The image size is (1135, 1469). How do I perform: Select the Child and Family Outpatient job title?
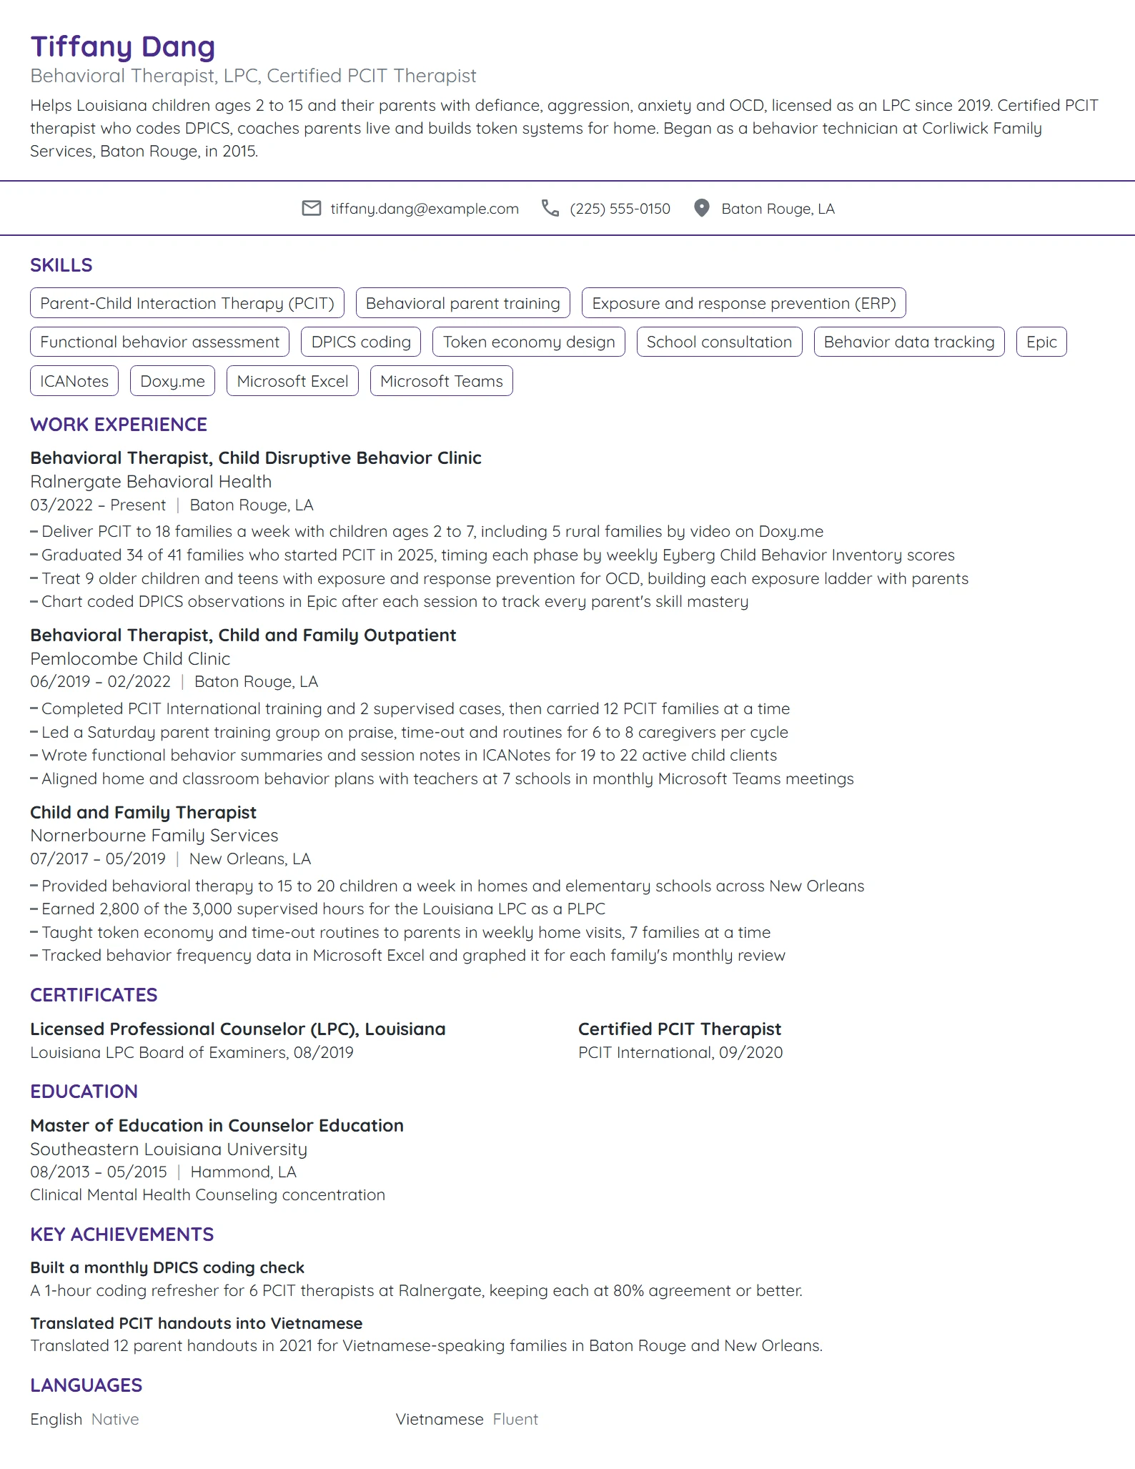pyautogui.click(x=243, y=635)
